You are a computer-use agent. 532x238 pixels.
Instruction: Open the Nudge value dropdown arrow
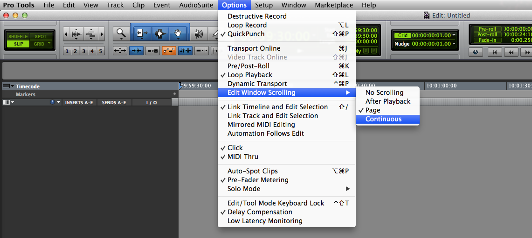(454, 44)
